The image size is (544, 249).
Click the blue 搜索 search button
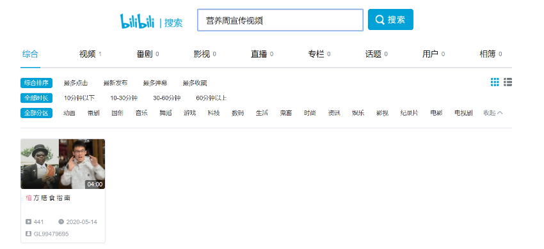point(390,20)
